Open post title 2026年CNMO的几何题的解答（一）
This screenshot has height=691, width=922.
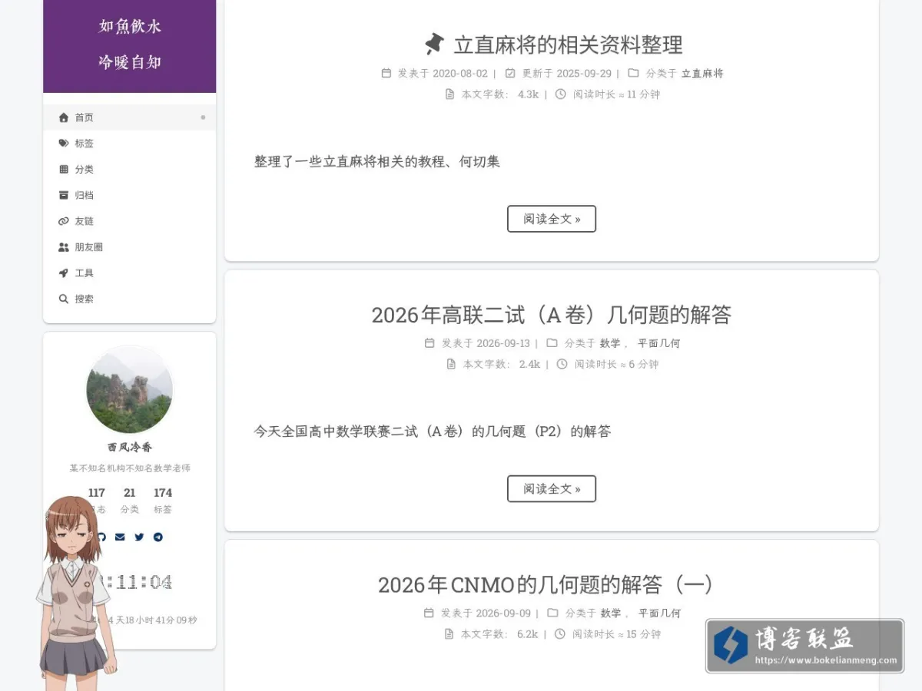[546, 585]
